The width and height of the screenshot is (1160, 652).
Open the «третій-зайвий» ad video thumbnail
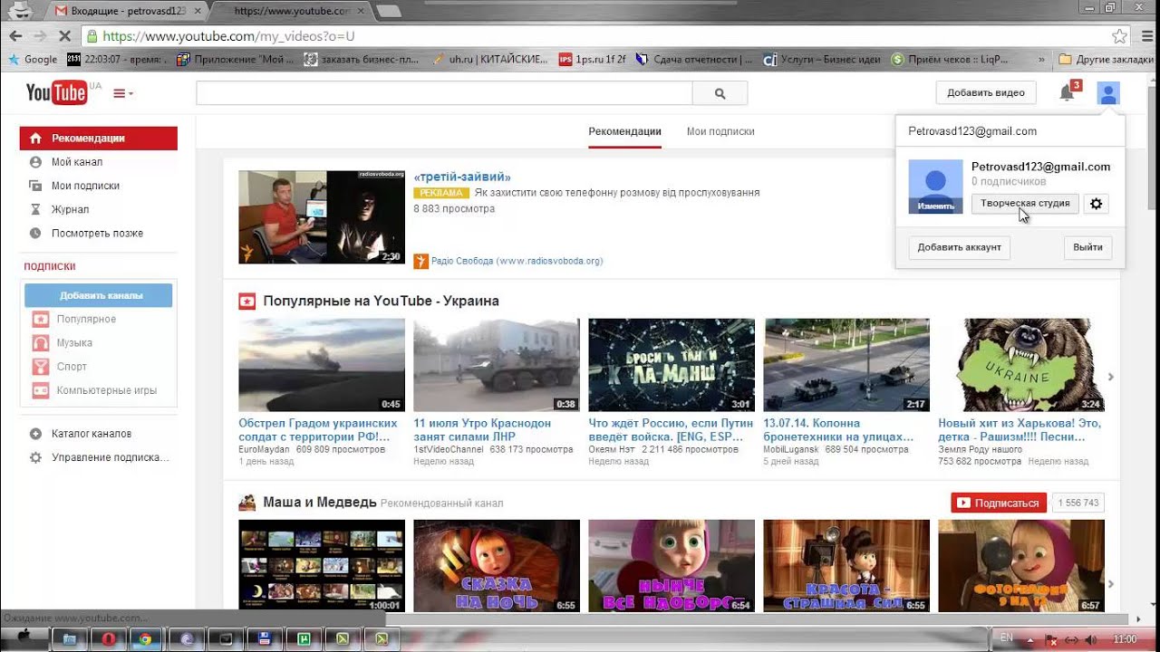click(x=322, y=217)
